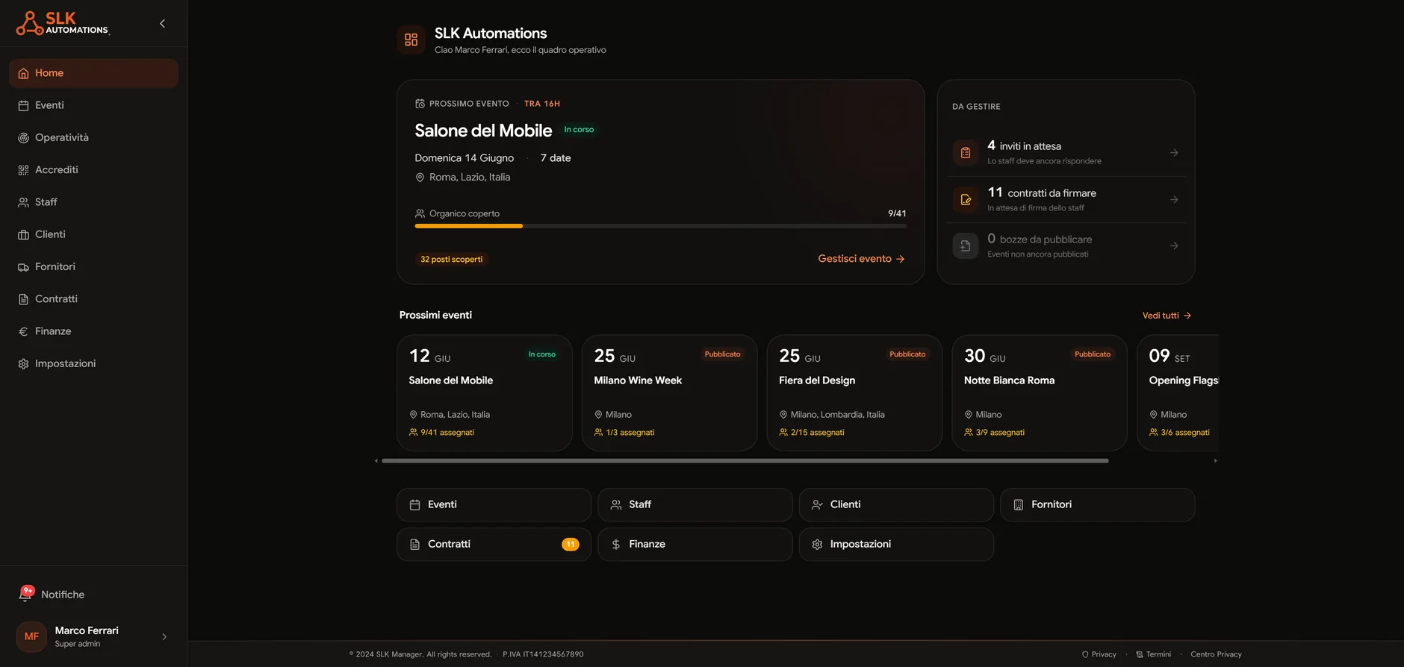1404x667 pixels.
Task: Open bozze da pubblicare arrow
Action: coord(1174,246)
